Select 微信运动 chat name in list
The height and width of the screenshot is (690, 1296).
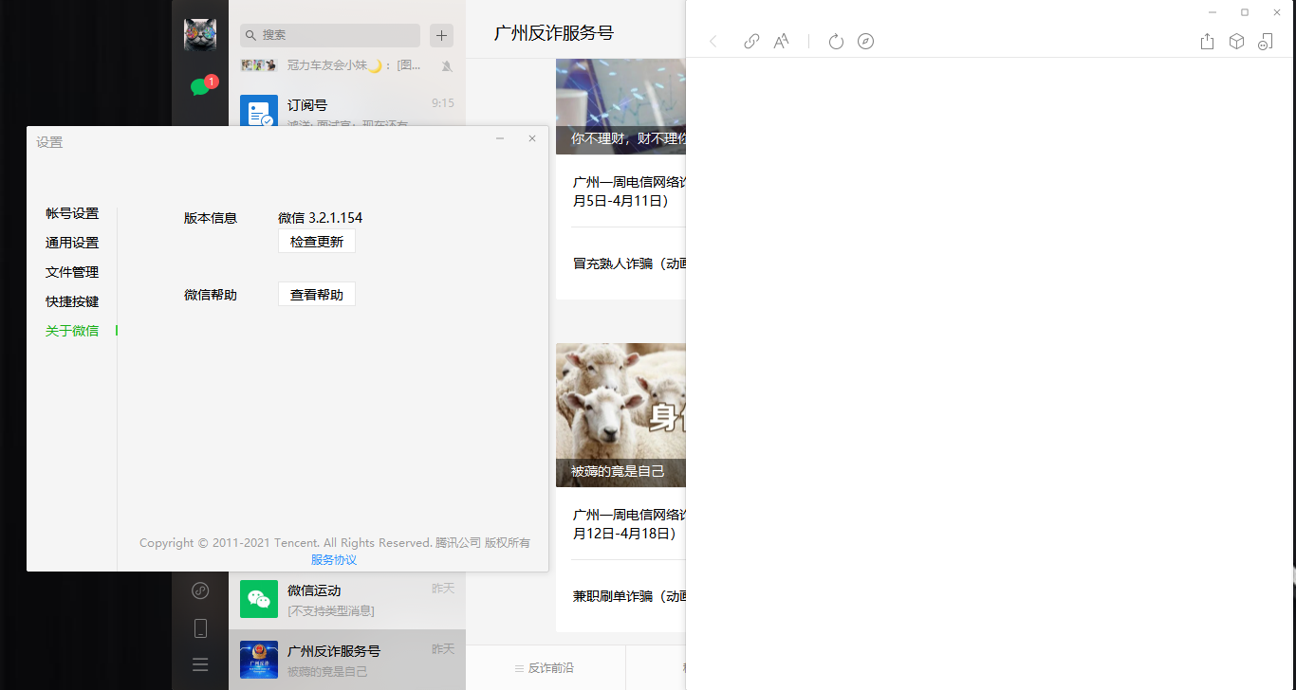(x=314, y=590)
